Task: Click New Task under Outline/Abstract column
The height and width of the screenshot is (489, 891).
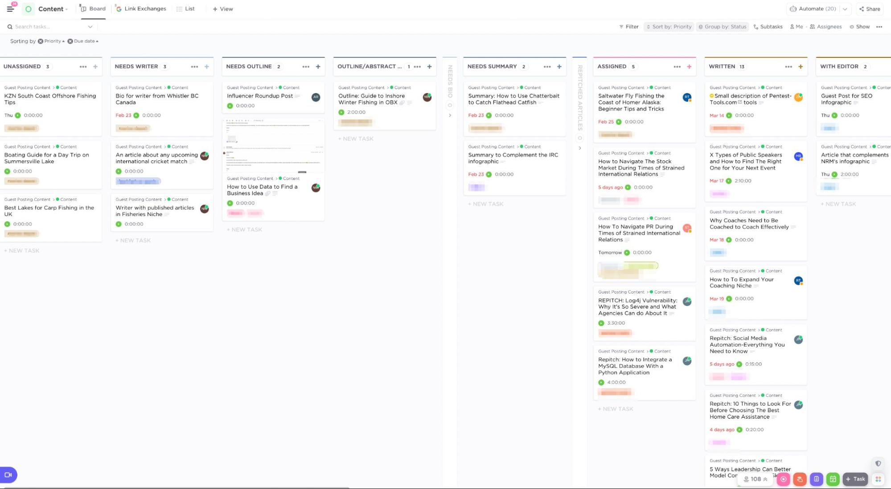Action: [x=356, y=139]
